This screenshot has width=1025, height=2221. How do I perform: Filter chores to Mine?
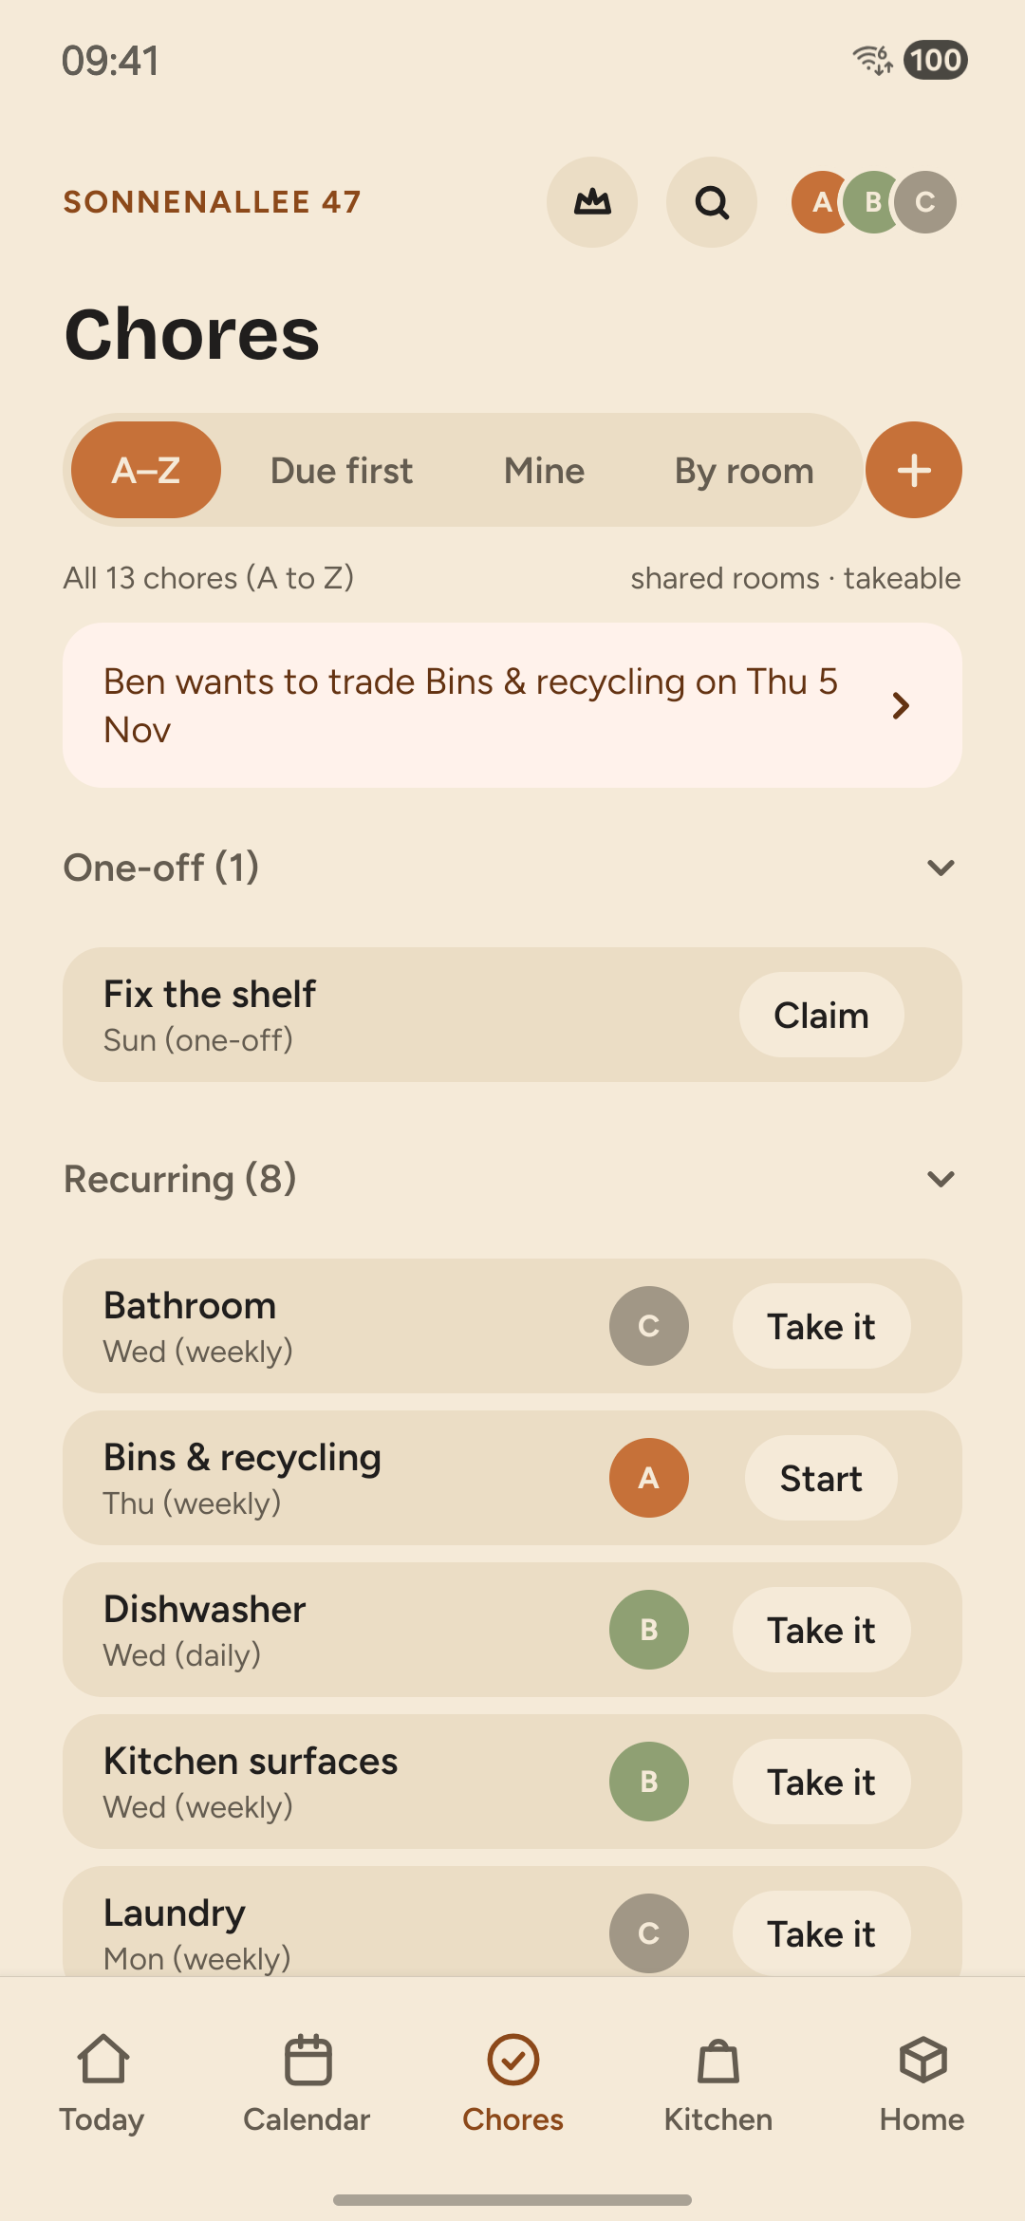coord(544,471)
